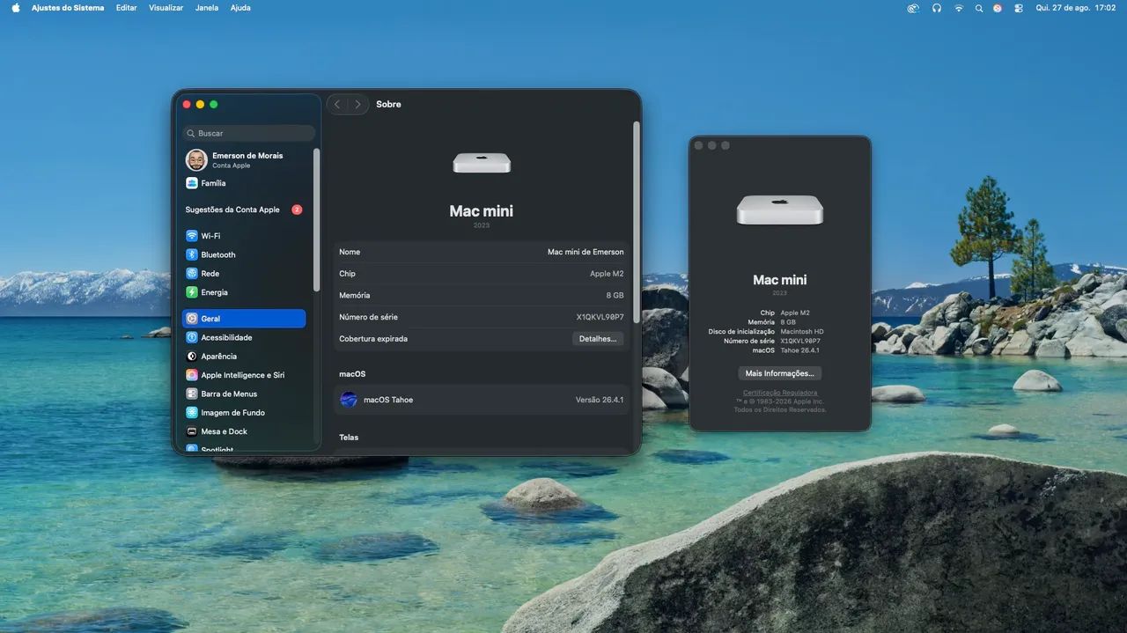Click Cobertura expirada label
The image size is (1127, 633).
[373, 339]
